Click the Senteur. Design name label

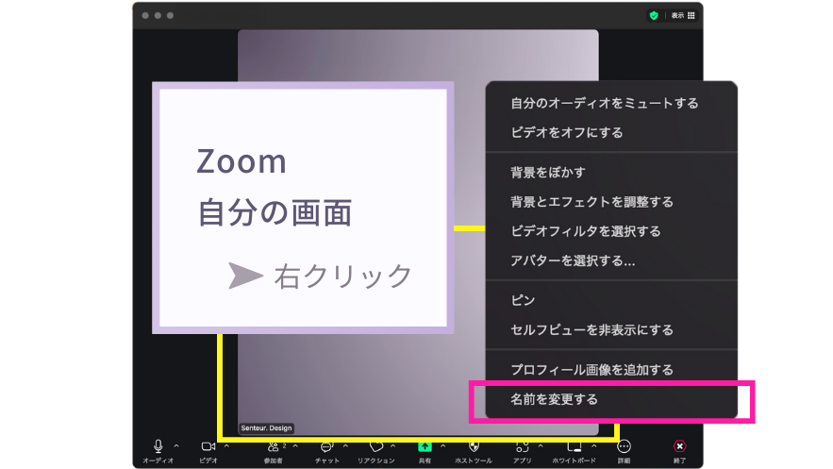[x=266, y=428]
